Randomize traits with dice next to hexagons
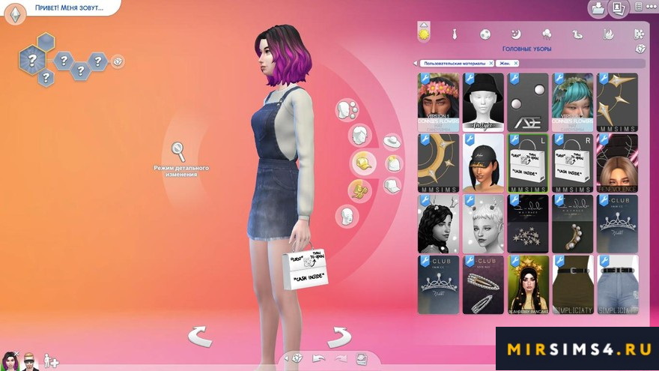 (118, 61)
